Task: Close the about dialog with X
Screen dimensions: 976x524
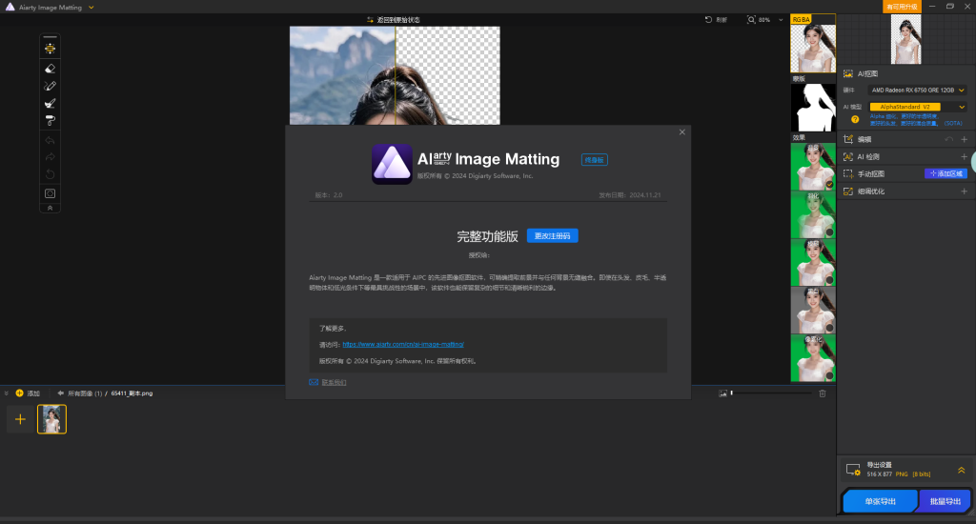Action: click(x=681, y=132)
